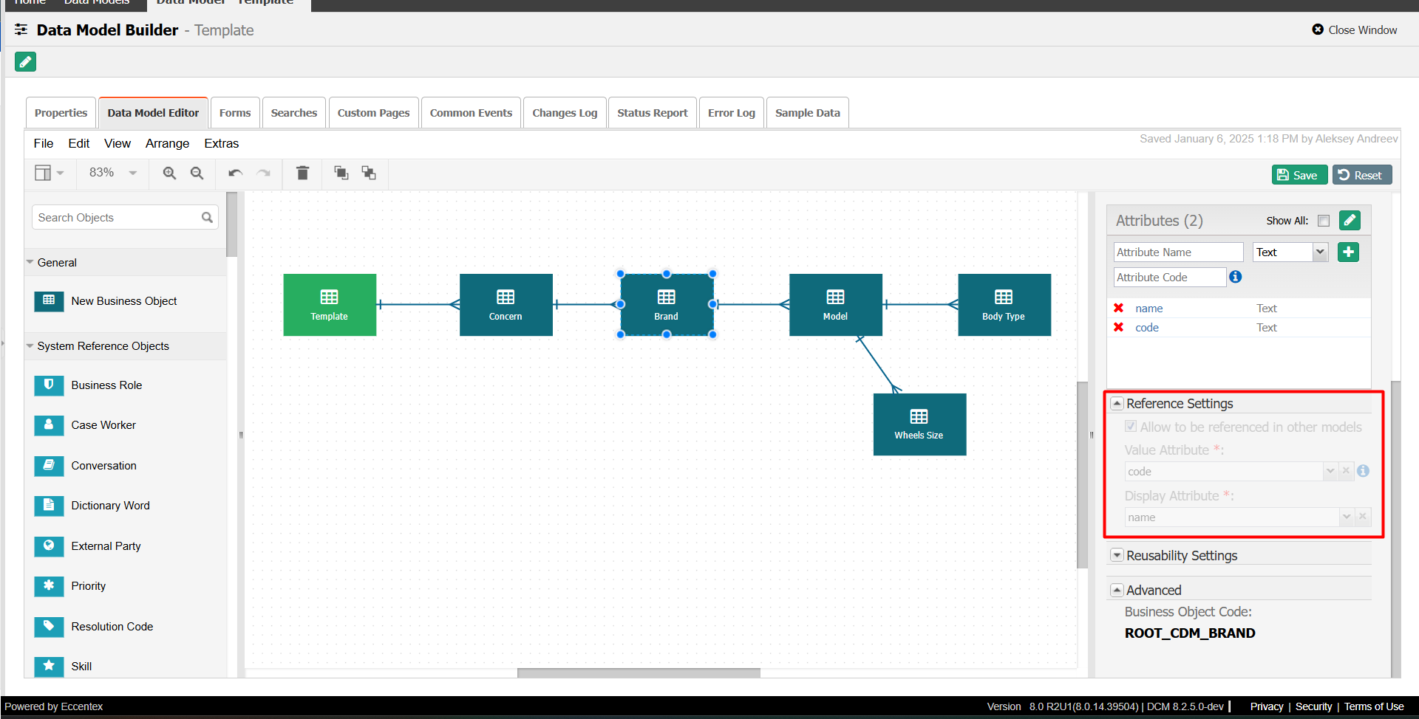Open the Privacy link in footer
Viewport: 1419px width, 719px height.
coord(1267,706)
